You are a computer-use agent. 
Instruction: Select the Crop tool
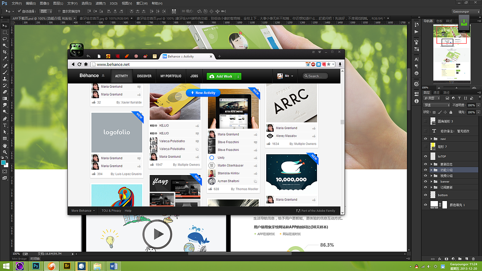5,52
